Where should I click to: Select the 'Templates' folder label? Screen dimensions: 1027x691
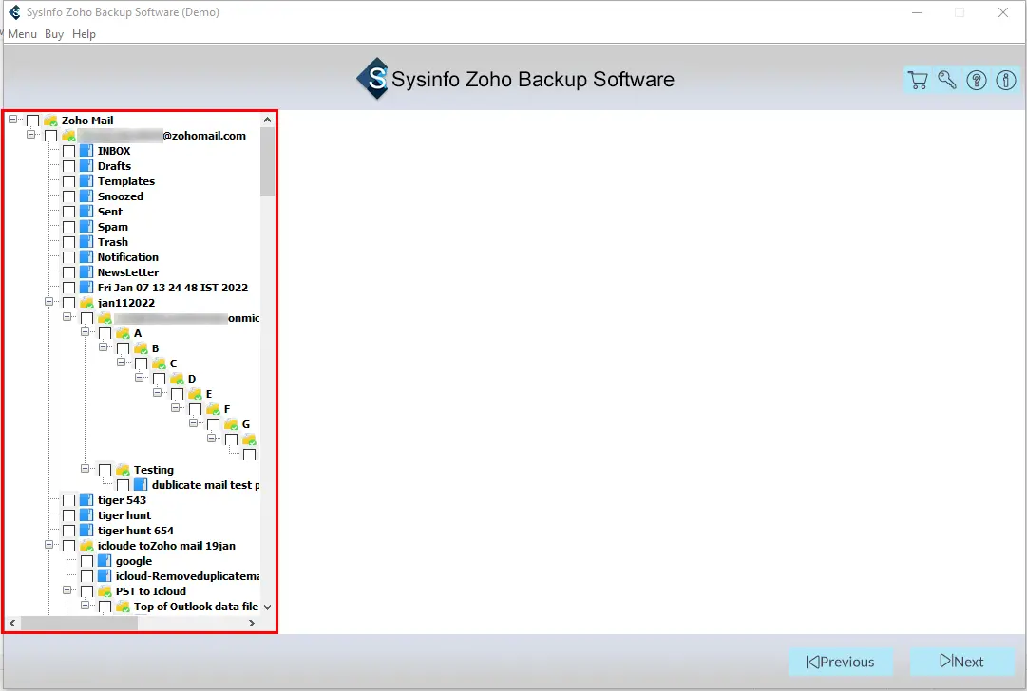(126, 181)
